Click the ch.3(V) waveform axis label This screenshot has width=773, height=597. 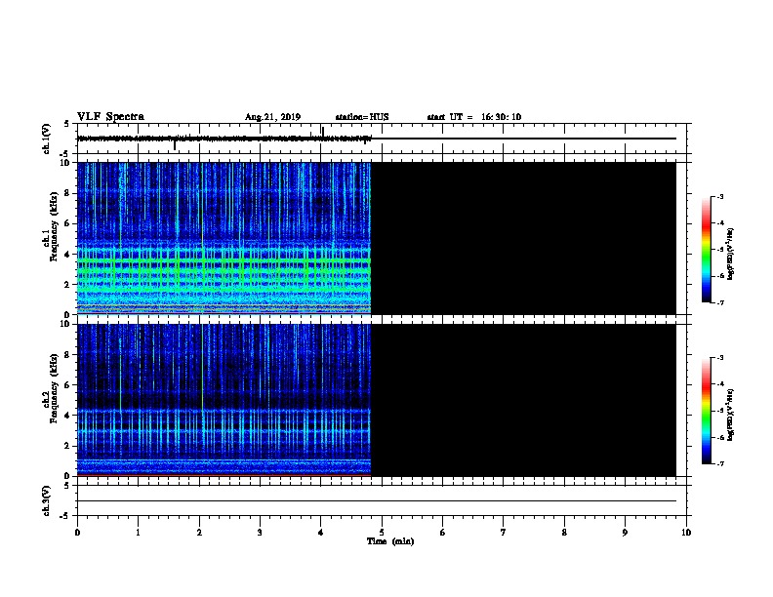coord(46,500)
